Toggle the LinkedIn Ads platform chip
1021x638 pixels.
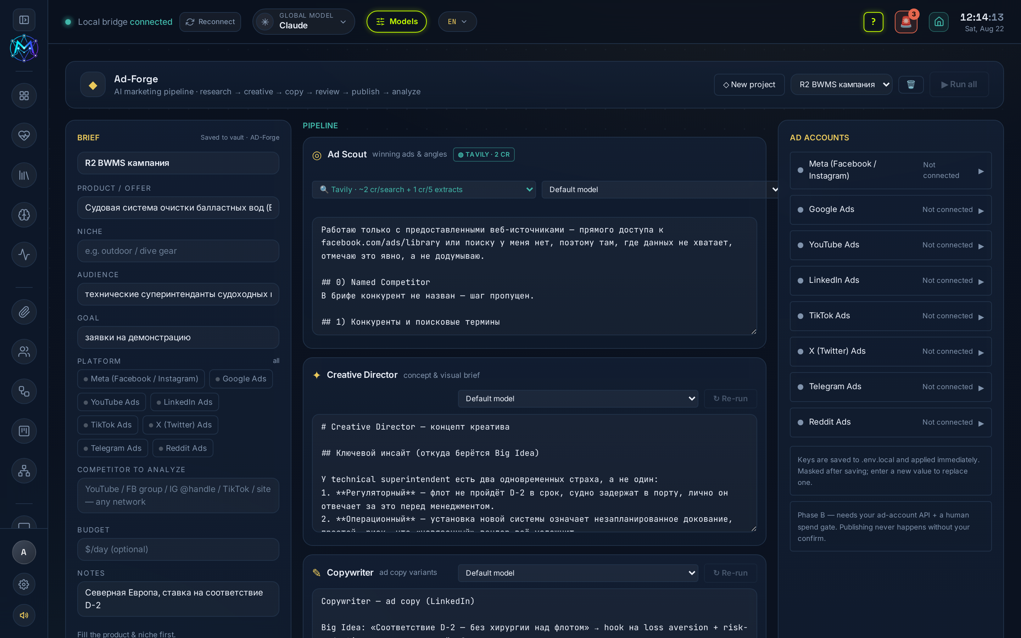tap(184, 402)
